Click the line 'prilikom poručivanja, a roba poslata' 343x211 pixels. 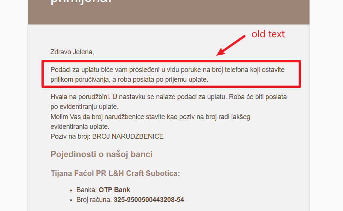[x=129, y=80]
